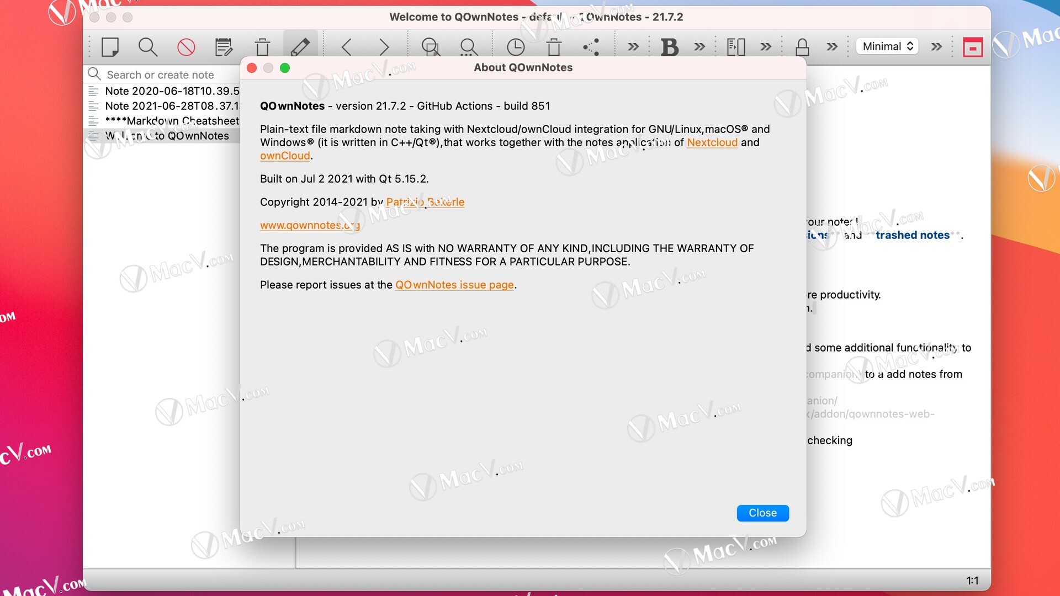This screenshot has width=1060, height=596.
Task: Expand overflow chevron after Minimal dropdown
Action: click(x=936, y=47)
